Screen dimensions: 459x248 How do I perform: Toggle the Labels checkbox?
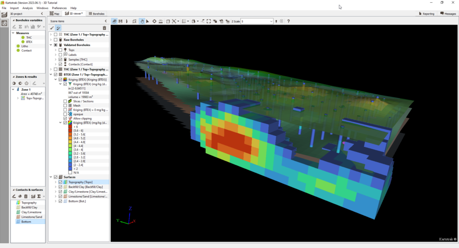pyautogui.click(x=61, y=55)
